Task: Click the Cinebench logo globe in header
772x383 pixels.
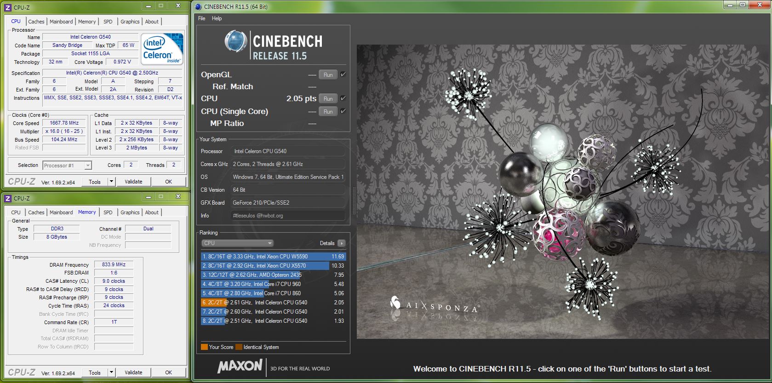Action: (x=236, y=41)
